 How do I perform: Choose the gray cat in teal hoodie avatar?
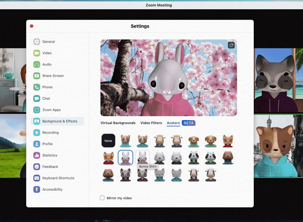[159, 175]
